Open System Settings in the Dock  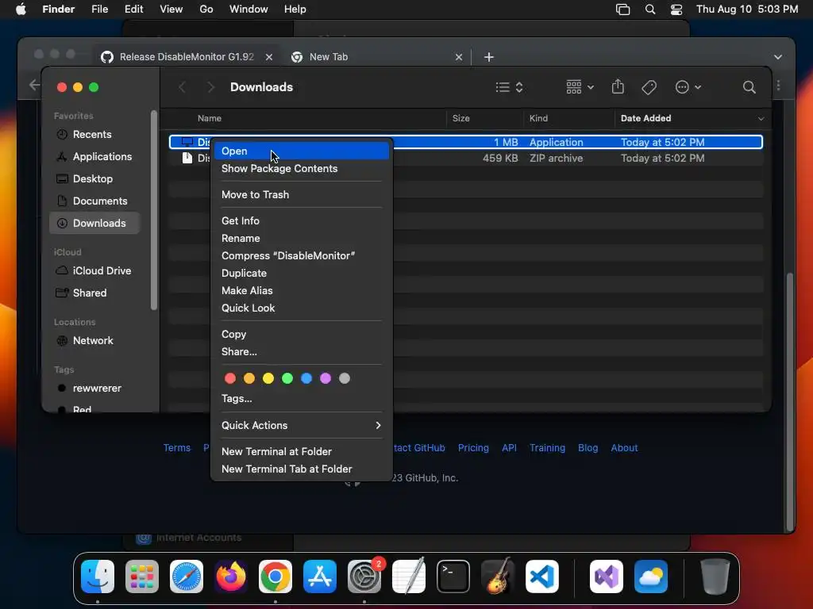coord(364,576)
